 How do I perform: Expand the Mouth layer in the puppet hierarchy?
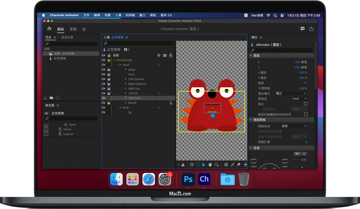point(126,103)
